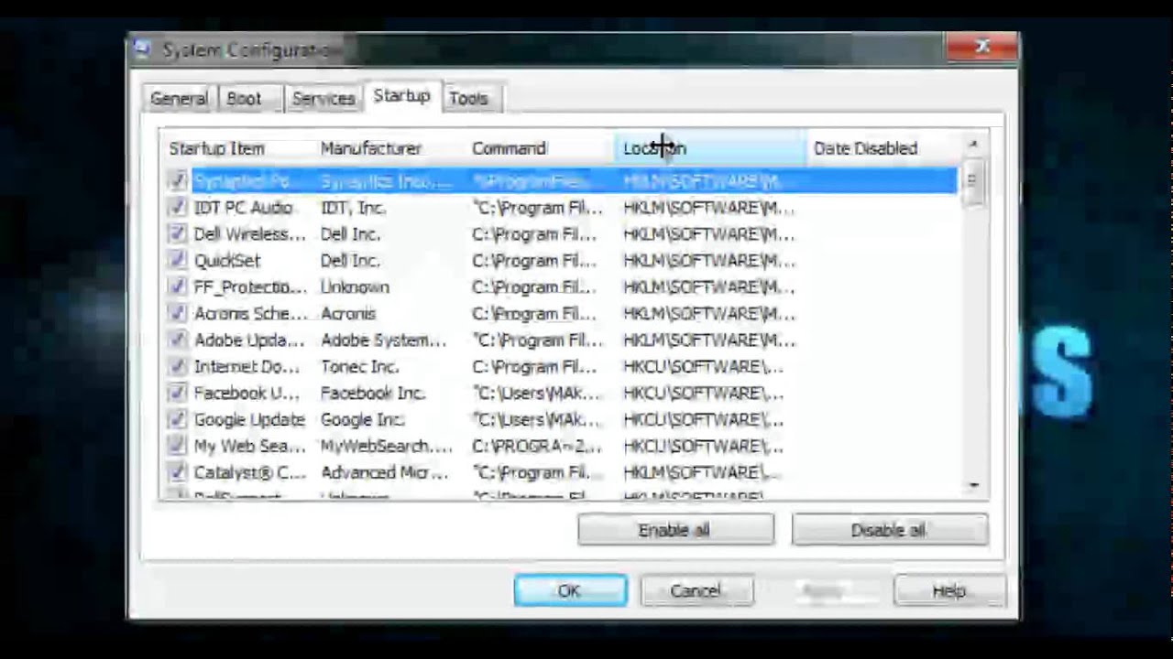
Task: Select the Internet Download row
Action: tap(560, 367)
